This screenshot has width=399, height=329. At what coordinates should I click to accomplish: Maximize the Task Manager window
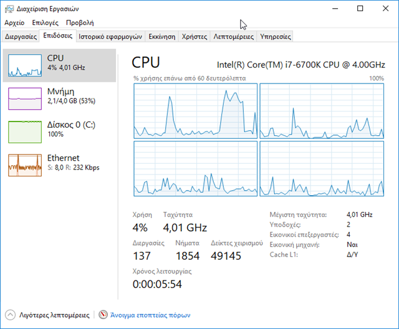coord(360,9)
